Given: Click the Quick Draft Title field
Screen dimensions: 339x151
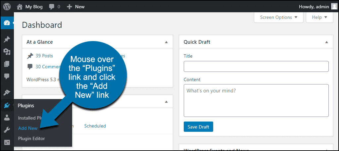Looking at the screenshot, I should 256,67.
